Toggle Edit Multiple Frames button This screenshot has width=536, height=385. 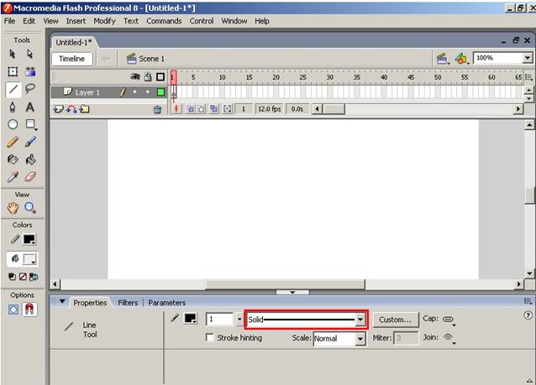[214, 109]
